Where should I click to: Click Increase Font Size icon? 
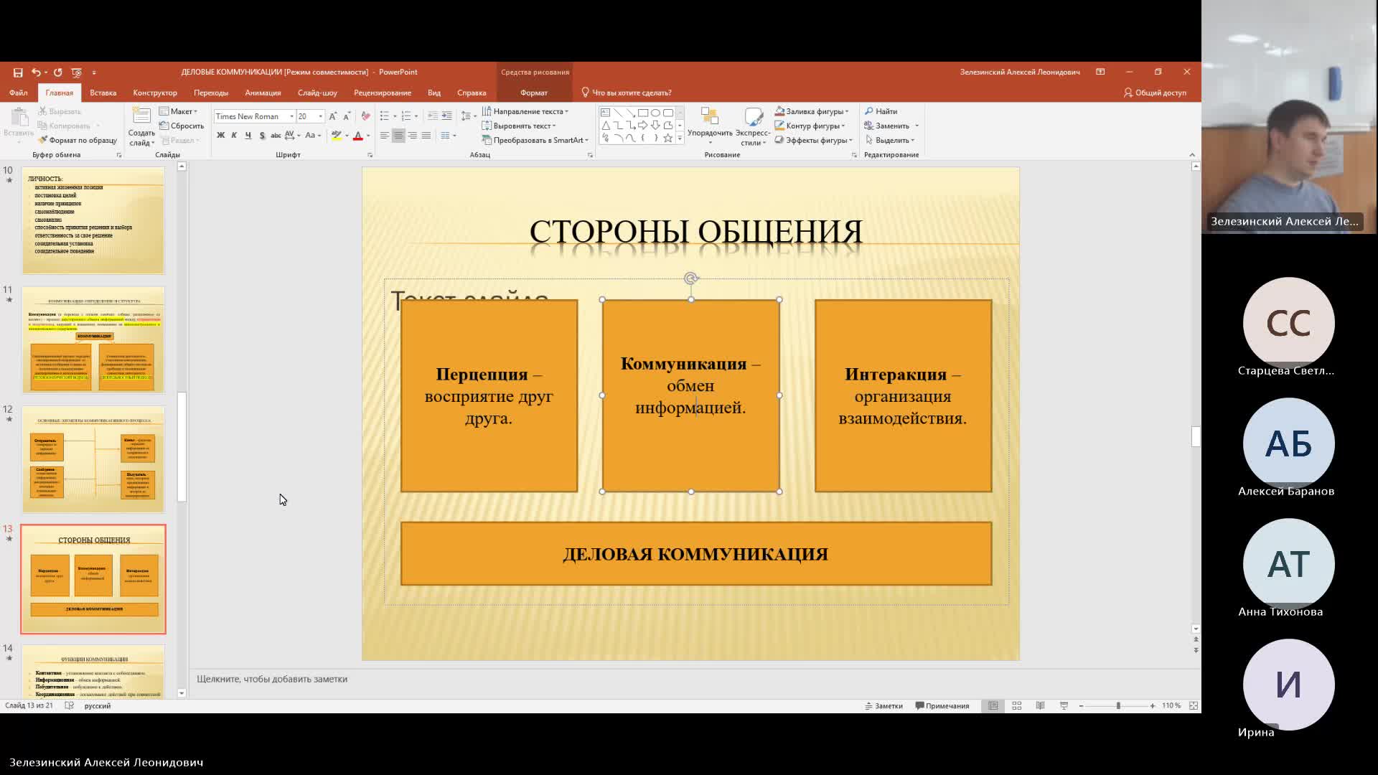pyautogui.click(x=332, y=116)
